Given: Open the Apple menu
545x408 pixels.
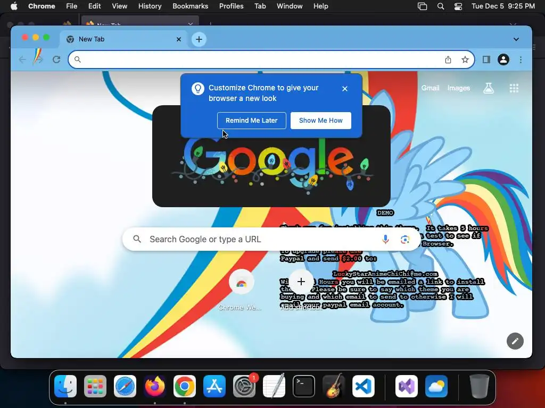Looking at the screenshot, I should (x=14, y=6).
